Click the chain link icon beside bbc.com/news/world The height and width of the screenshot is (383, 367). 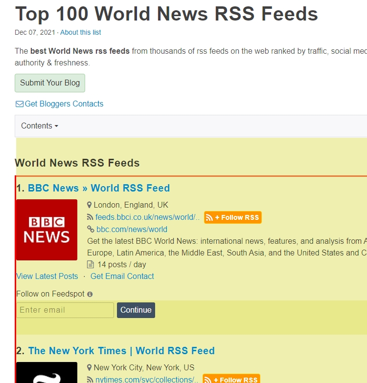(91, 229)
